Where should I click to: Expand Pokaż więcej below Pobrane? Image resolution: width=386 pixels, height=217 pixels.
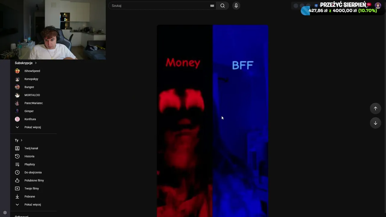(x=33, y=205)
